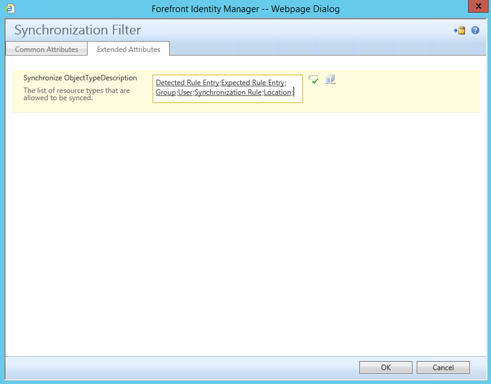Close the Webpage Dialog window
This screenshot has width=491, height=384.
(478, 6)
